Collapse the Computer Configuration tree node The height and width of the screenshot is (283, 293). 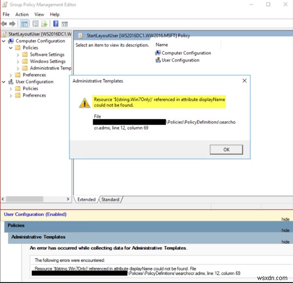pos(4,41)
